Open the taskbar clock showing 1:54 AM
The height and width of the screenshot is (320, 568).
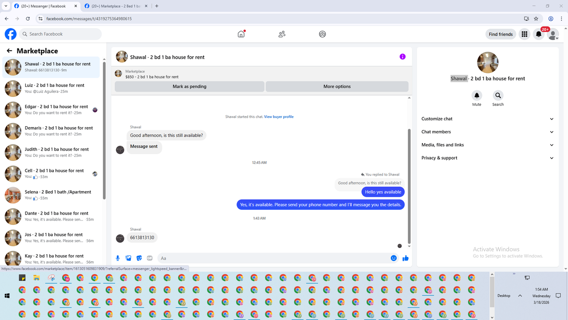541,296
